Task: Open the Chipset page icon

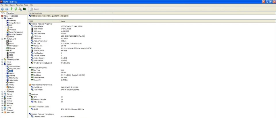Action: [x=7, y=53]
